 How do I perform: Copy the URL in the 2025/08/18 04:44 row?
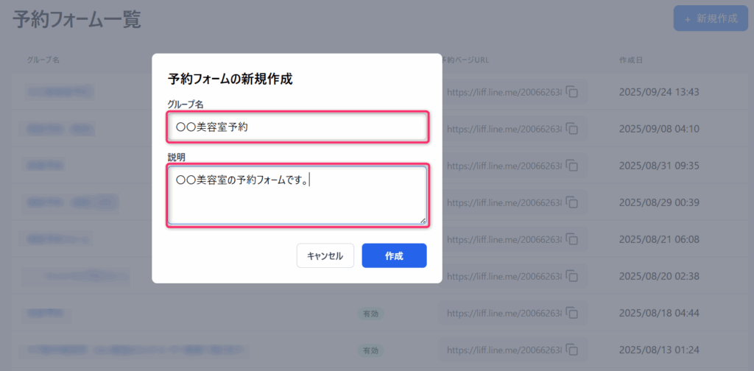pos(572,313)
